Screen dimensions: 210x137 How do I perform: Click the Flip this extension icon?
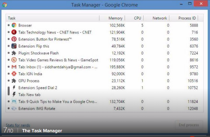click(x=14, y=46)
